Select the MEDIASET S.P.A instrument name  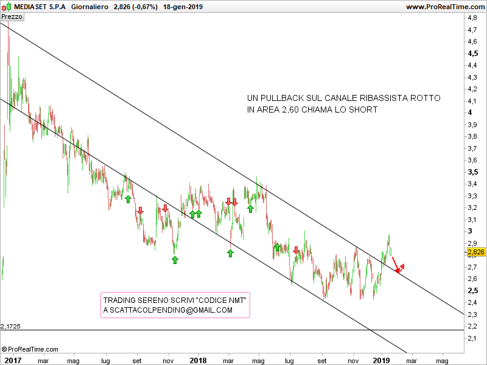tap(40, 7)
